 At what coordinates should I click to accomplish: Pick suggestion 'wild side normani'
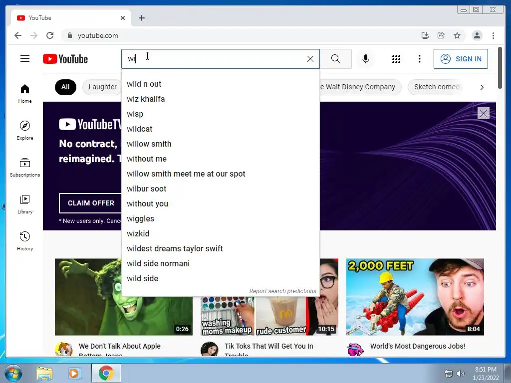[220, 264]
